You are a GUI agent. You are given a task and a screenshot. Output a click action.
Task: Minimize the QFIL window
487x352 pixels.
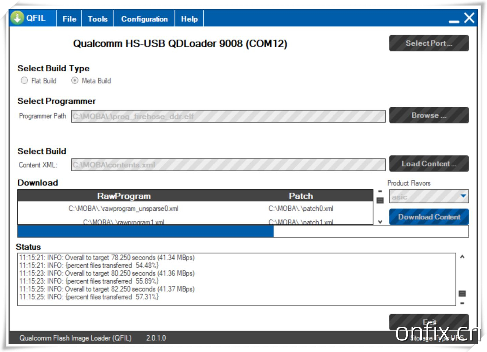click(454, 21)
